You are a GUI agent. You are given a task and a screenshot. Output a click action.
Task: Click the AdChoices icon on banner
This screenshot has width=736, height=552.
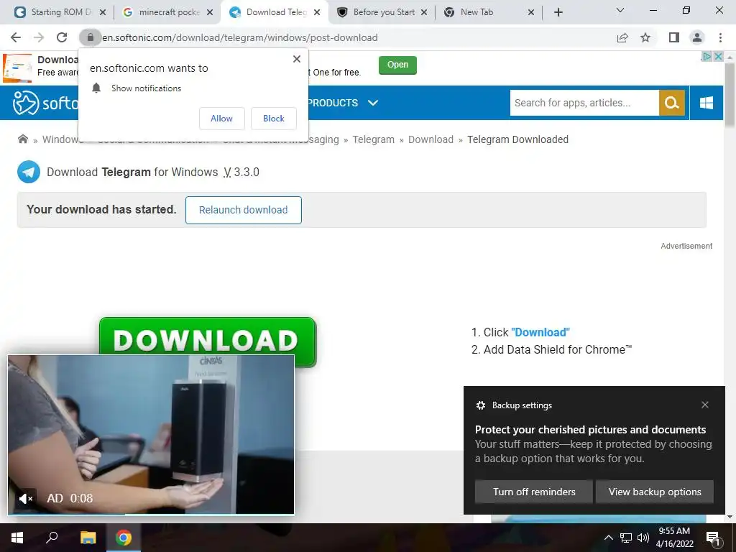(707, 56)
